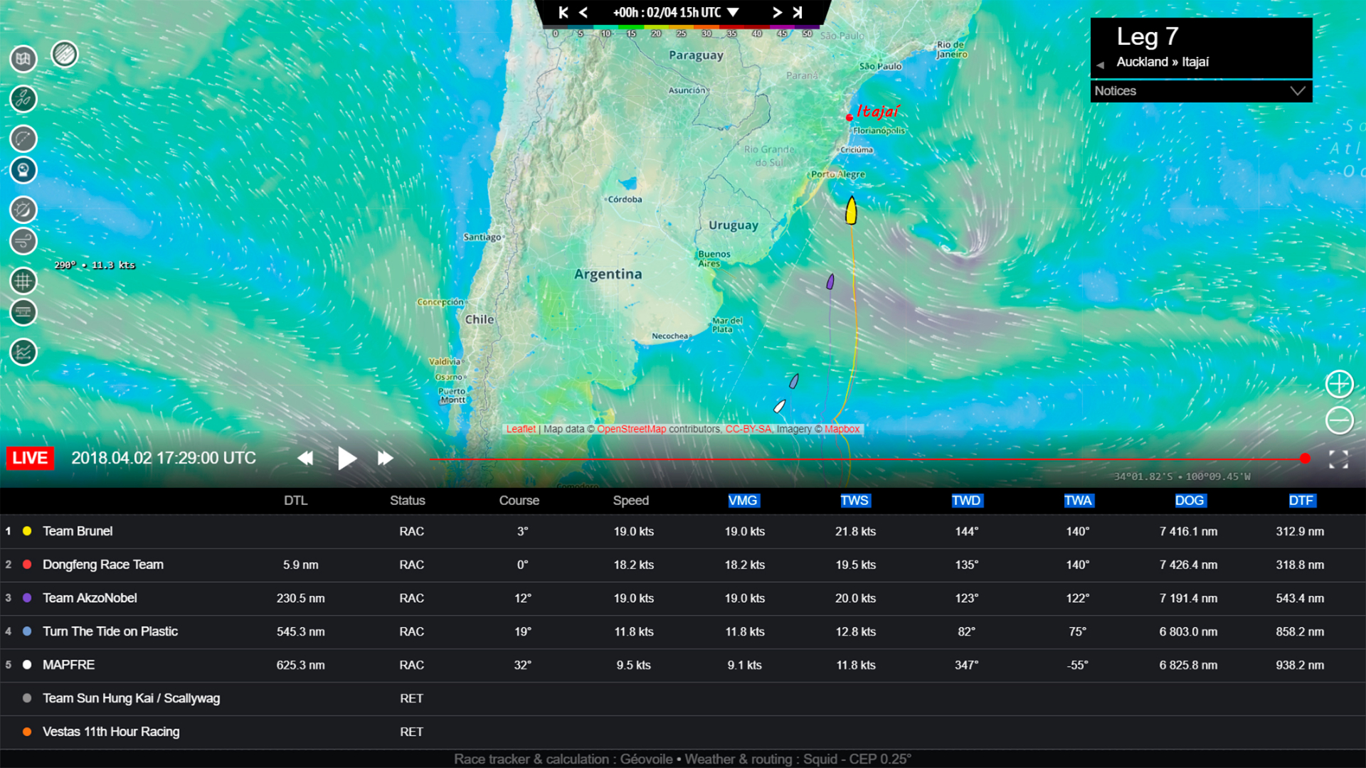Open the map layers icon
The height and width of the screenshot is (768, 1366).
click(x=23, y=59)
